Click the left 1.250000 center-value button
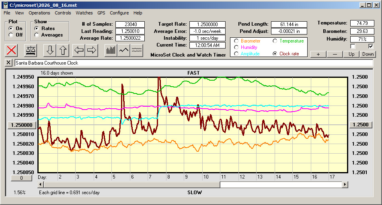This screenshot has width=382, height=205. point(22,125)
